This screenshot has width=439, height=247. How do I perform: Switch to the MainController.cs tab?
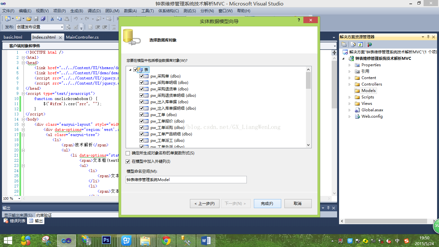pos(82,37)
